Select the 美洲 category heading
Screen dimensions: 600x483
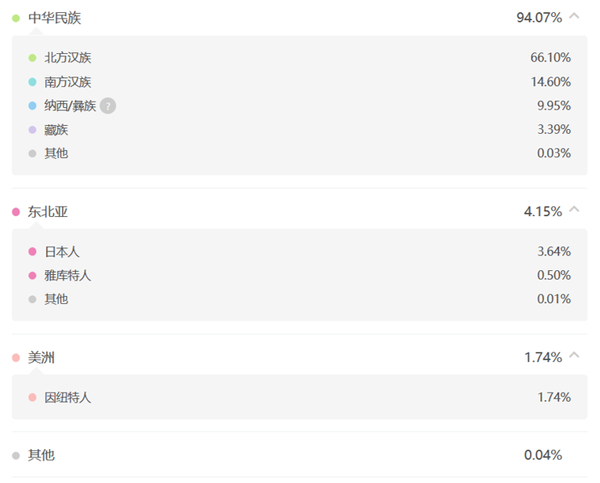point(41,358)
